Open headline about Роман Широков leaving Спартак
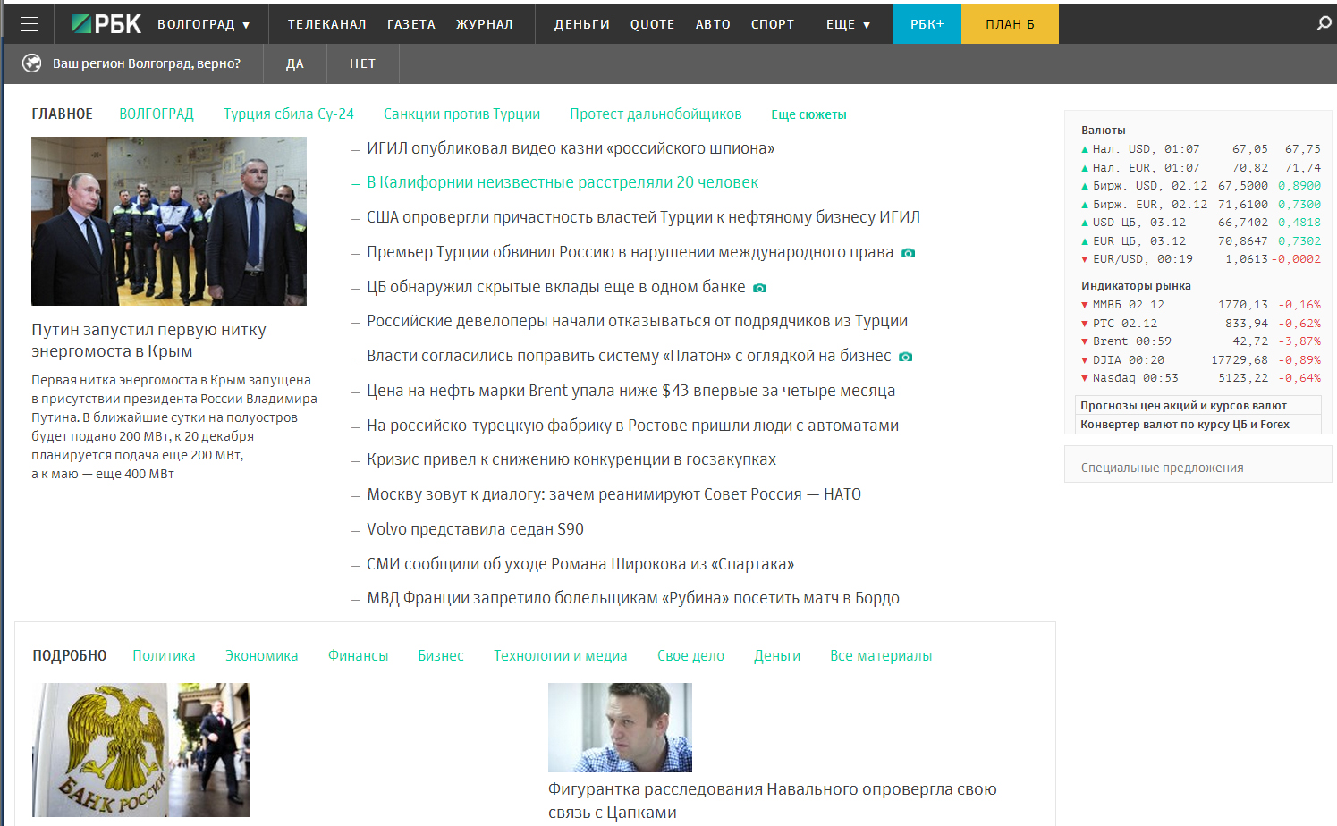The height and width of the screenshot is (826, 1337). pyautogui.click(x=580, y=564)
